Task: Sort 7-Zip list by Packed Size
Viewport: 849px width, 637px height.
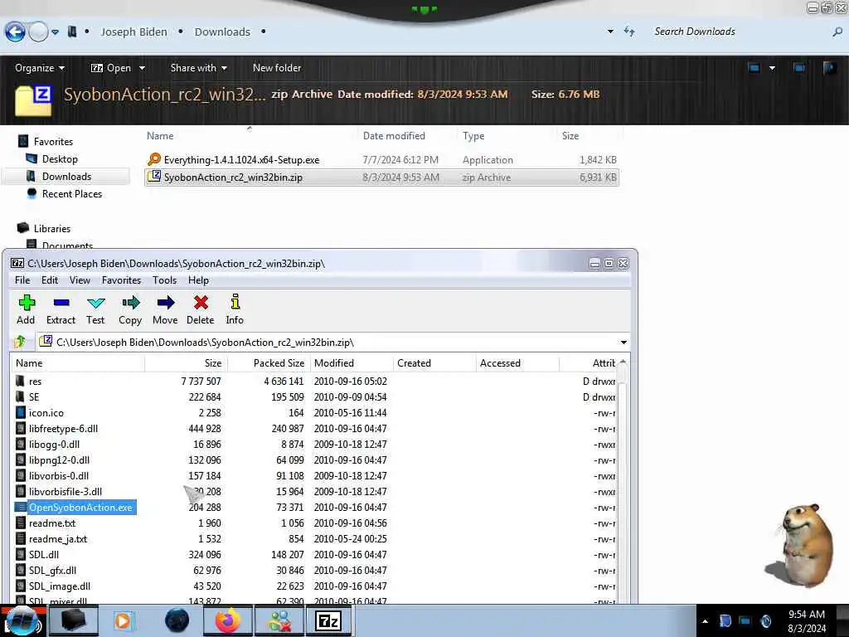Action: pyautogui.click(x=269, y=363)
